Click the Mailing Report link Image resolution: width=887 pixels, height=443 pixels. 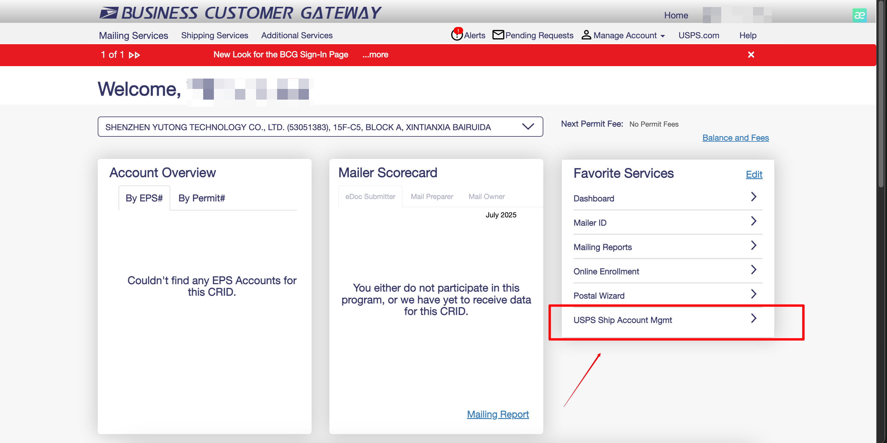(498, 414)
